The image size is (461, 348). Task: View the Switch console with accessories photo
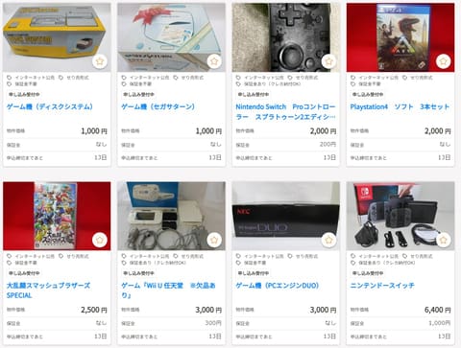click(400, 216)
